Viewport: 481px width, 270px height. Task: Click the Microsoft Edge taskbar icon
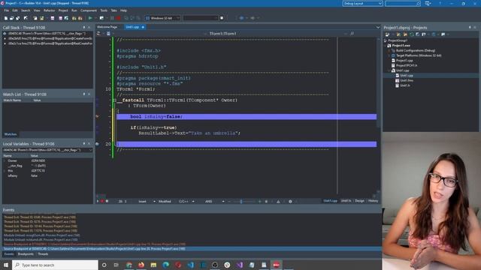[165, 265]
